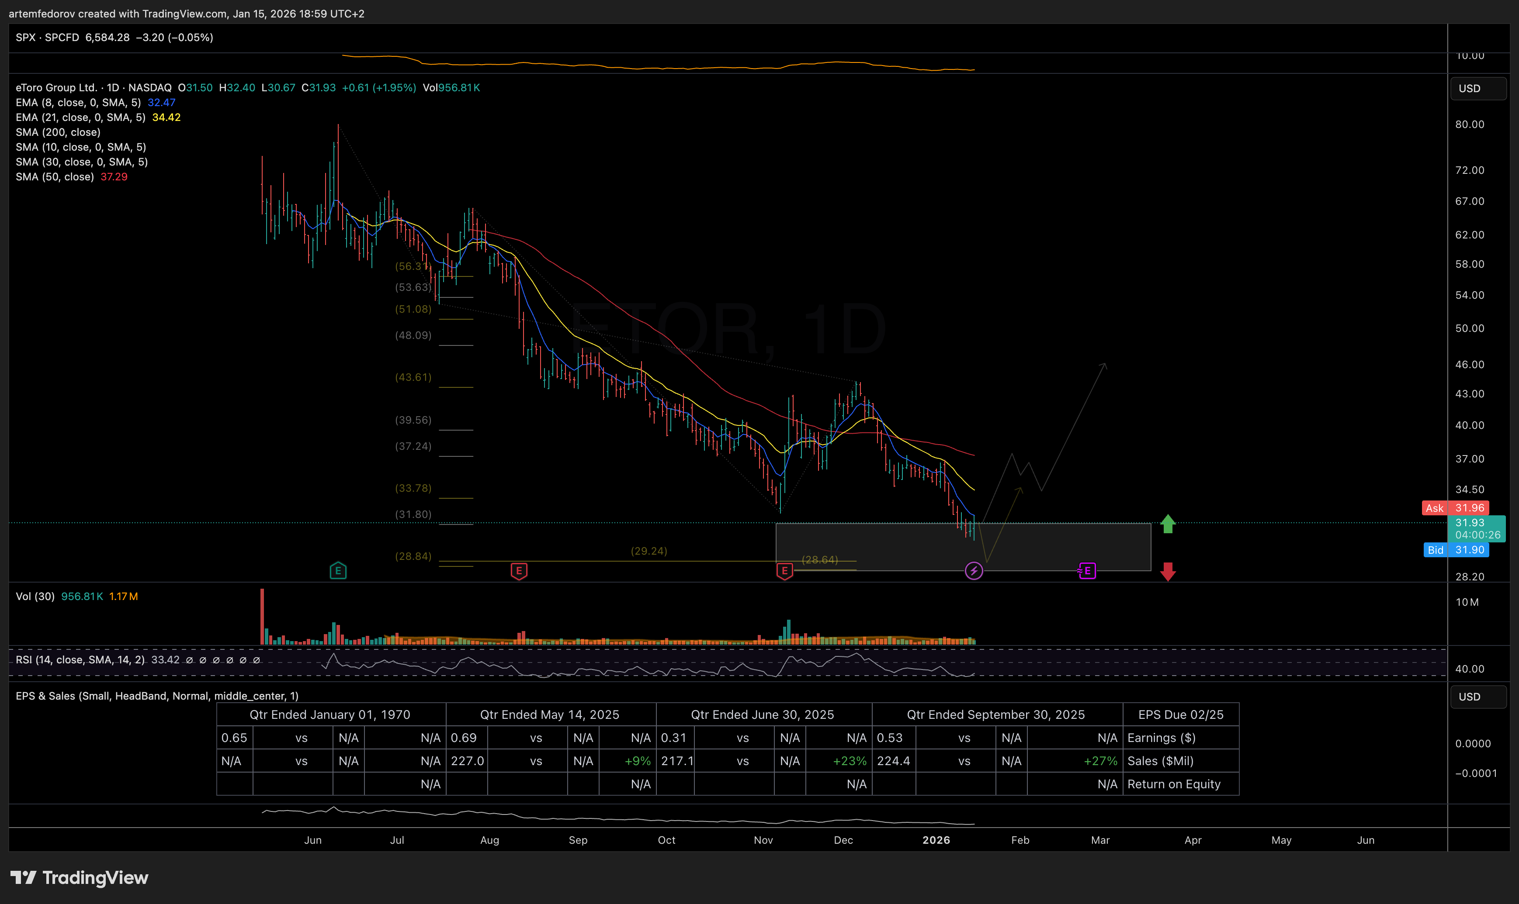Screen dimensions: 1519x904
Task: Click the blue Bid 31.90 price label
Action: click(1456, 549)
